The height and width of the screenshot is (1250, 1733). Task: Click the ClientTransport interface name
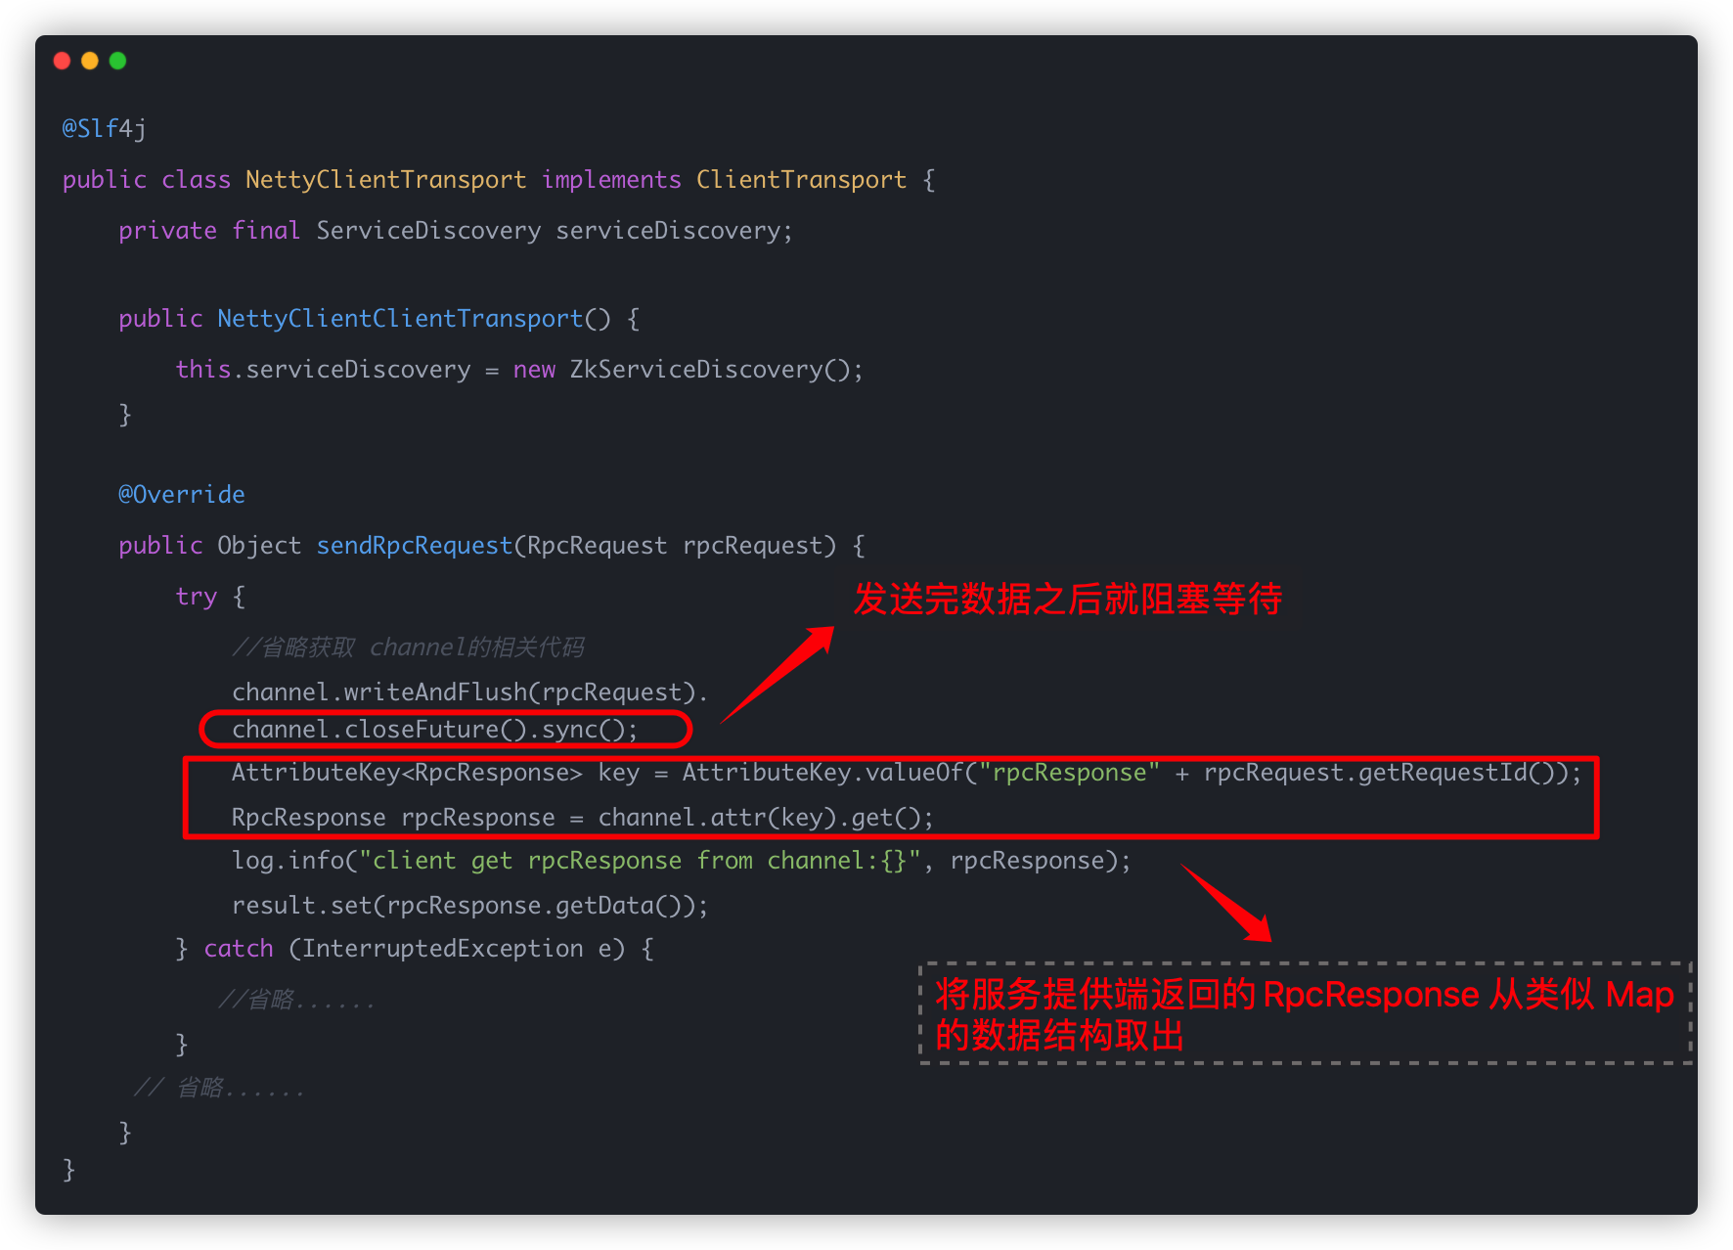pyautogui.click(x=800, y=180)
